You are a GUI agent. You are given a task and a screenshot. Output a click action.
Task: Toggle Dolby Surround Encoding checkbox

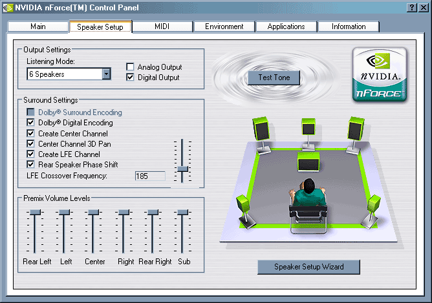30,112
